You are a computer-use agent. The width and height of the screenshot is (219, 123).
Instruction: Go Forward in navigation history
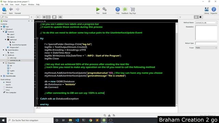pos(17,10)
